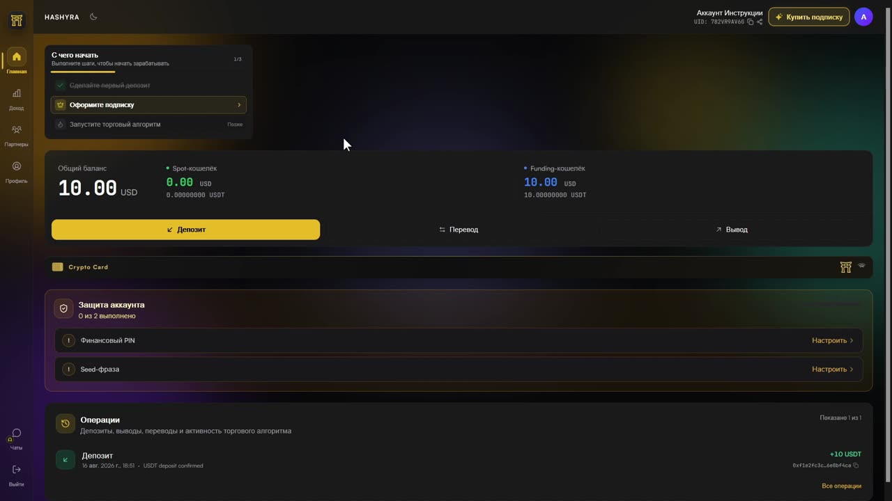This screenshot has width=892, height=501.
Task: Expand the Оформите подписку step
Action: coord(148,105)
